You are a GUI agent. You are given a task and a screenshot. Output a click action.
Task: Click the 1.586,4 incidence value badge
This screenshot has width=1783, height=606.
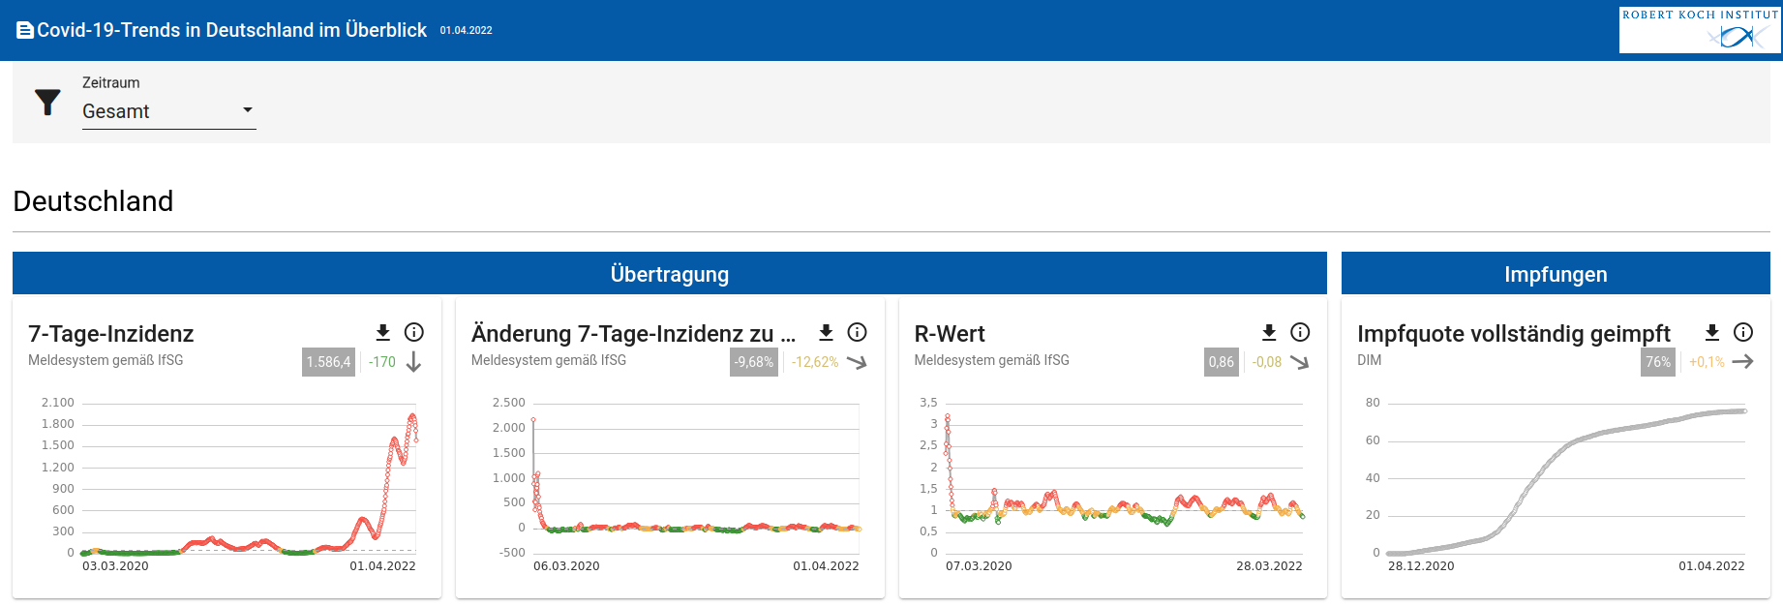328,362
